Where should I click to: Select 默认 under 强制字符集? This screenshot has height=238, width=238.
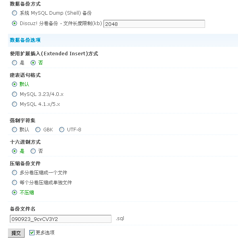click(x=15, y=130)
